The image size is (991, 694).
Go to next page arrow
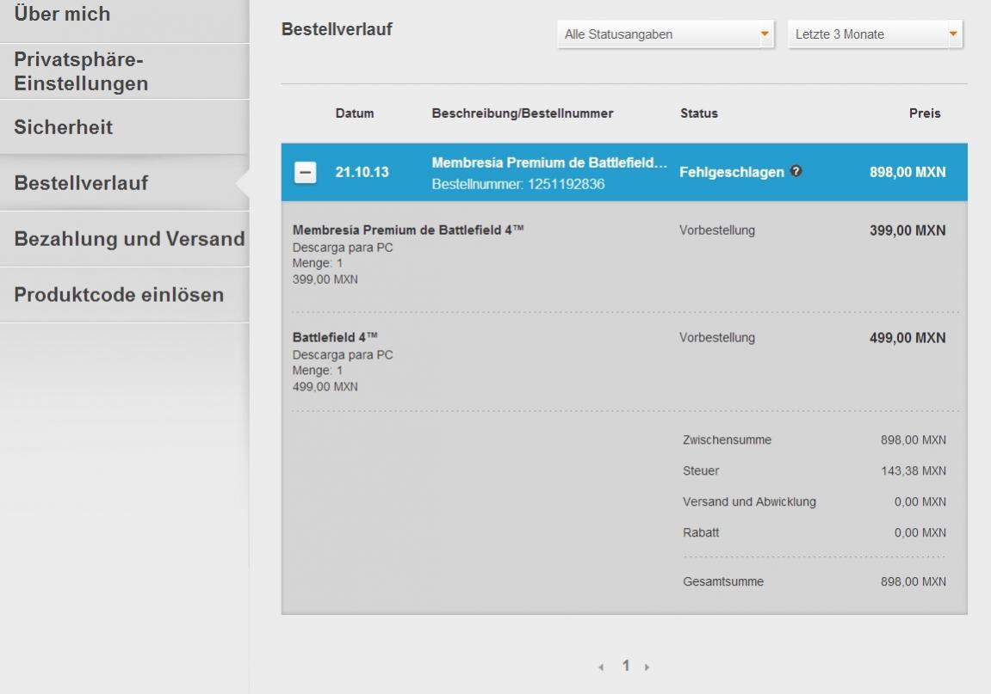(x=647, y=666)
